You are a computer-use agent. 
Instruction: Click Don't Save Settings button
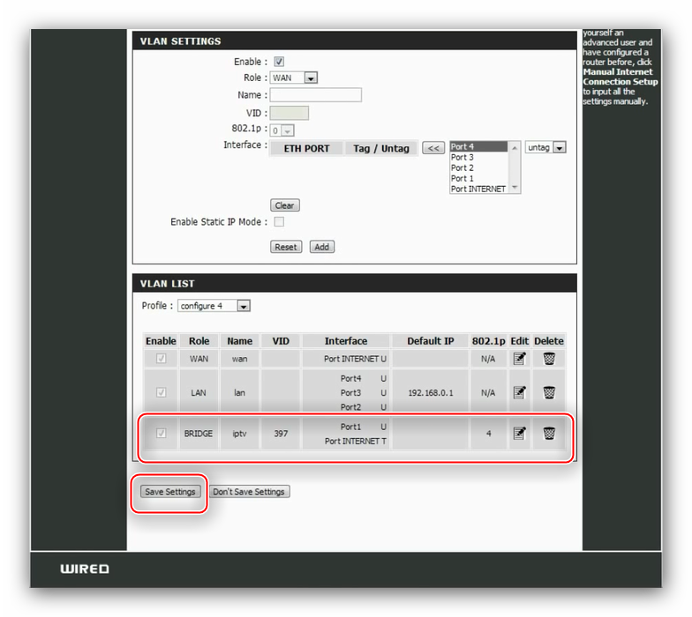pyautogui.click(x=249, y=492)
